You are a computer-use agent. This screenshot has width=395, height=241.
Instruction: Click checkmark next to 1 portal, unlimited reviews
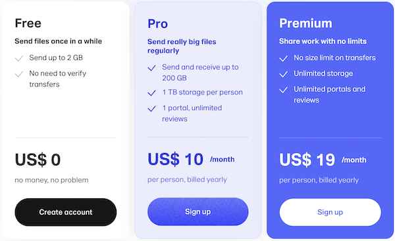151,108
